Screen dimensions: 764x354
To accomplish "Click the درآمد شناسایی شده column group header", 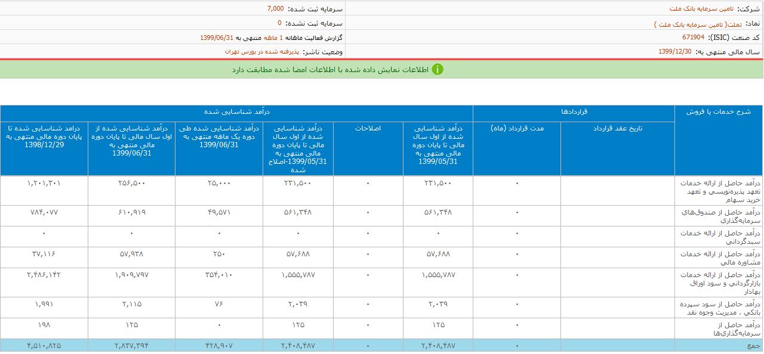I will click(237, 112).
